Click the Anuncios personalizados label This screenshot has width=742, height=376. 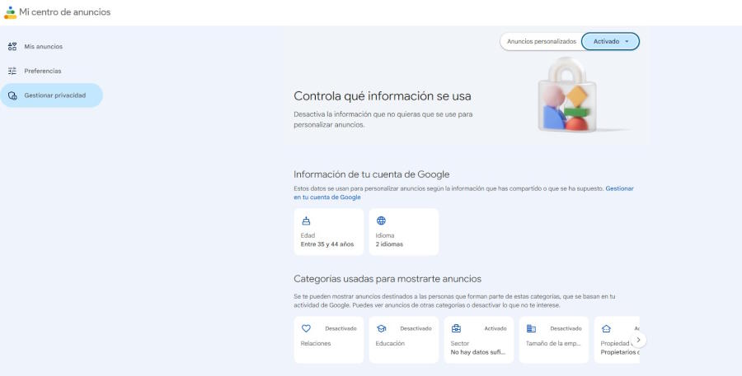pyautogui.click(x=542, y=42)
